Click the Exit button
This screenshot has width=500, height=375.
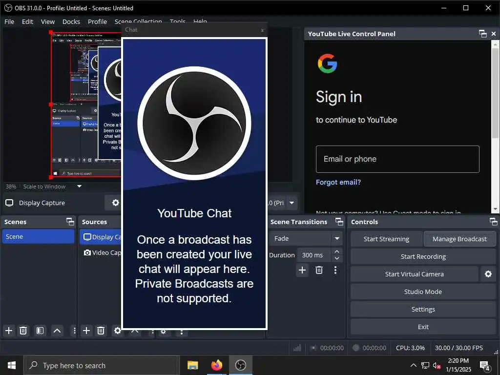(423, 327)
